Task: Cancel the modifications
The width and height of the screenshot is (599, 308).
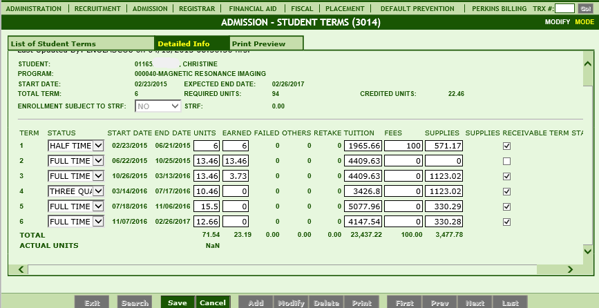Action: click(213, 302)
